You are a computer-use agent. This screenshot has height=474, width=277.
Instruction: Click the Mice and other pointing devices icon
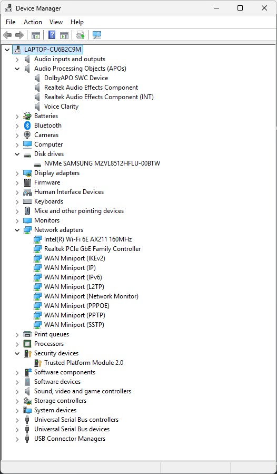pyautogui.click(x=27, y=211)
